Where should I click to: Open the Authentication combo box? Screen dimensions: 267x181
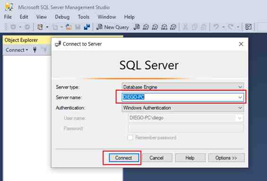coord(183,108)
